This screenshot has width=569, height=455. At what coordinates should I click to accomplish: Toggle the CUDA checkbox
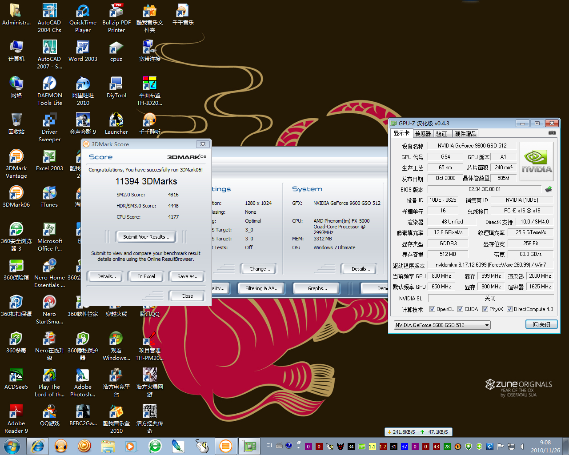tap(460, 309)
